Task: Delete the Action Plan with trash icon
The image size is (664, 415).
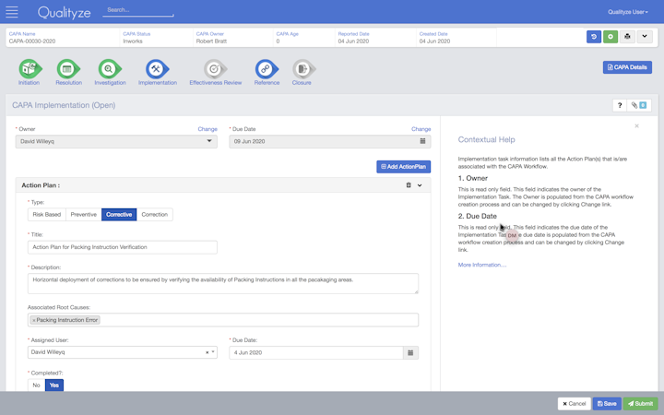Action: [x=409, y=185]
